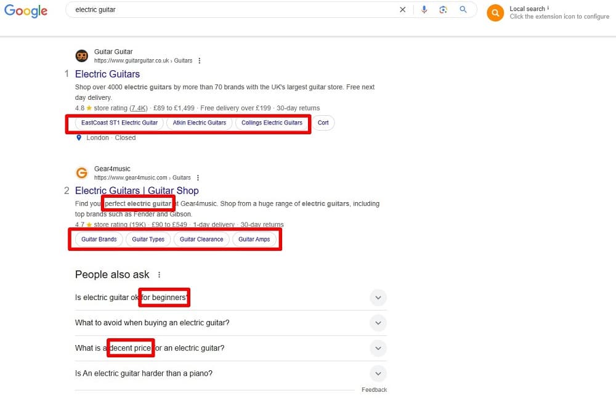Click the London · Closed text

[x=111, y=137]
